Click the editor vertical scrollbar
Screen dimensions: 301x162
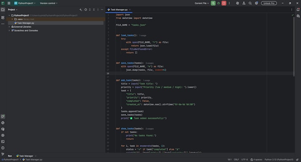293,47
